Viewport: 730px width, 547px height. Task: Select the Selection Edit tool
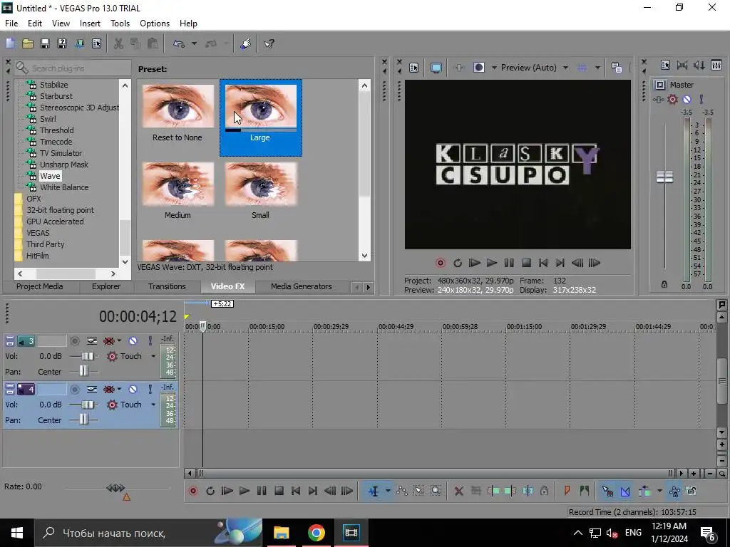[x=418, y=491]
